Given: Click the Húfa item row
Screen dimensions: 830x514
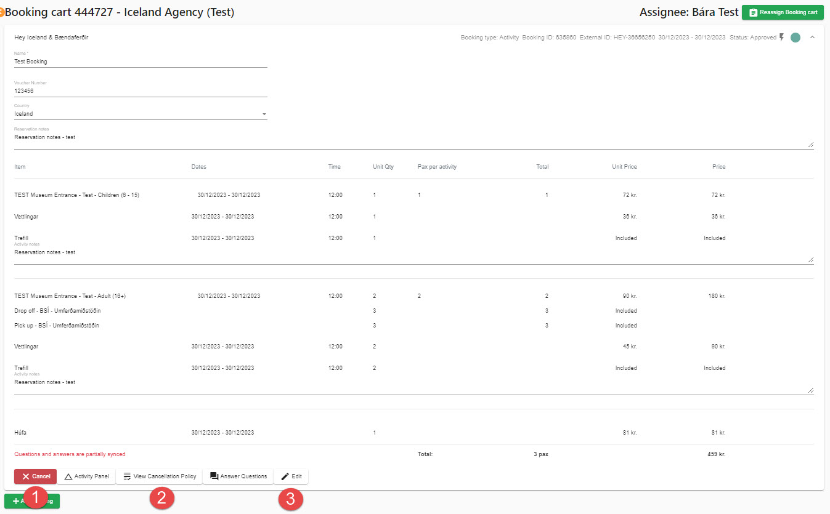Looking at the screenshot, I should [21, 433].
